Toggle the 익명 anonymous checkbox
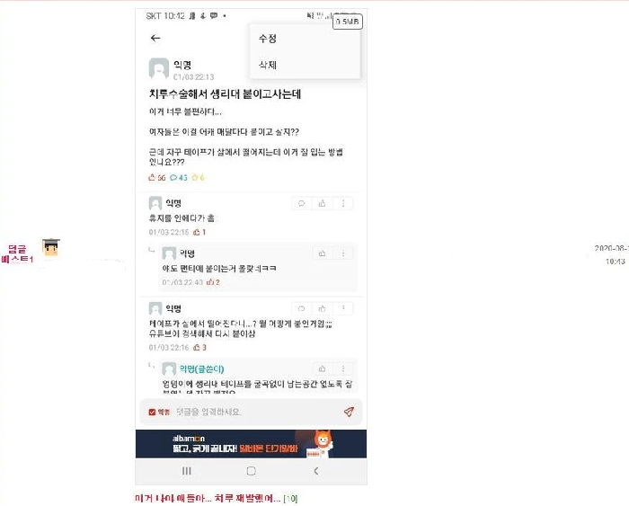Viewport: 629px width, 506px height. (152, 413)
